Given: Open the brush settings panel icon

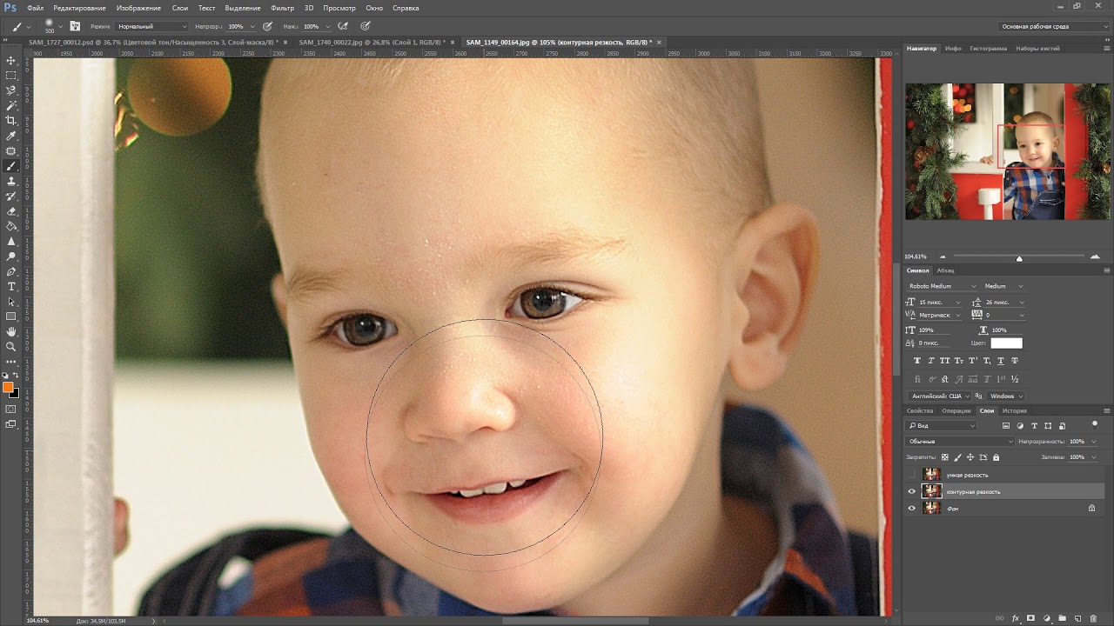Looking at the screenshot, I should tap(75, 26).
